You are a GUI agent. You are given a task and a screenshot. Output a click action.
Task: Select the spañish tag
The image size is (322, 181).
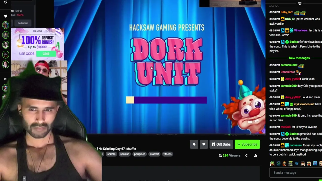click(x=125, y=154)
